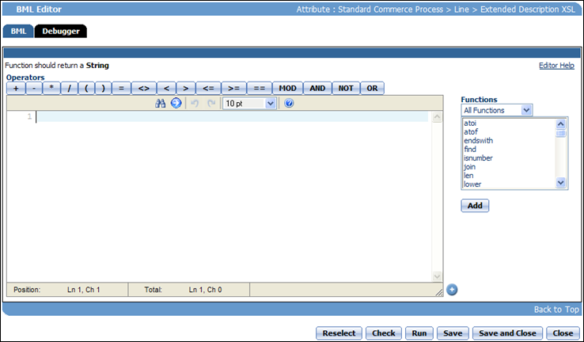Screen dimensions: 584x342
Task: Select atof in the functions list
Action: point(471,132)
